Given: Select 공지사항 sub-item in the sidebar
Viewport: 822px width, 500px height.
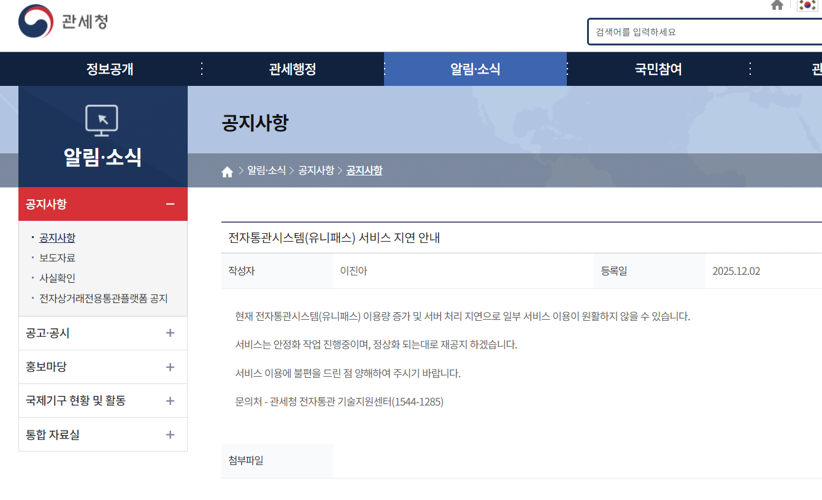Looking at the screenshot, I should click(57, 238).
